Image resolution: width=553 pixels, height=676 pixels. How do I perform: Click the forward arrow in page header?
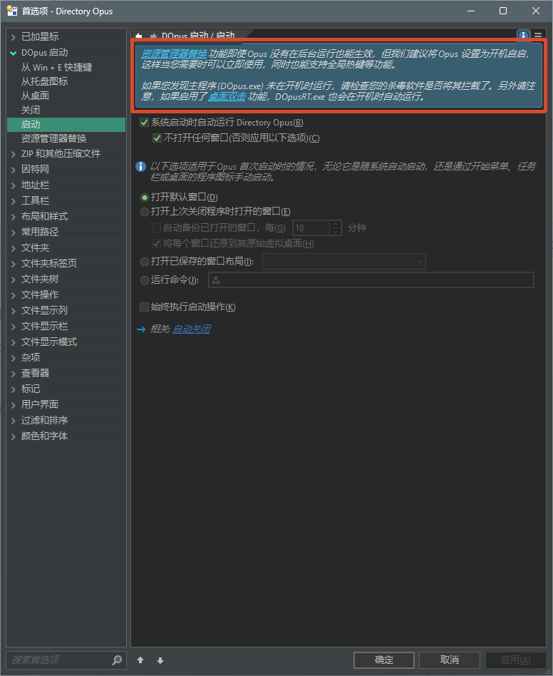[x=153, y=35]
